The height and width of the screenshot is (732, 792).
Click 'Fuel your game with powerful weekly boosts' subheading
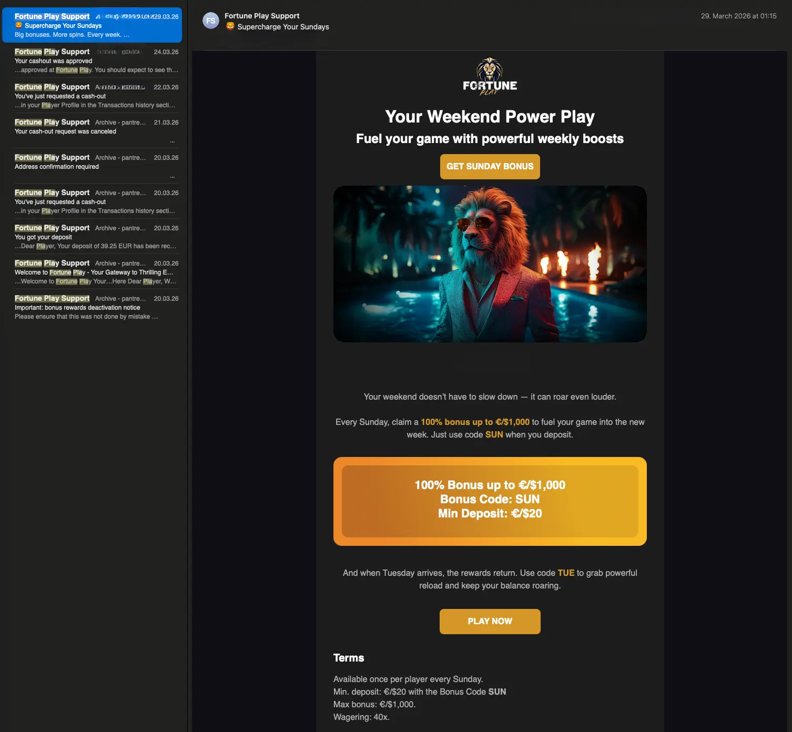pyautogui.click(x=490, y=139)
